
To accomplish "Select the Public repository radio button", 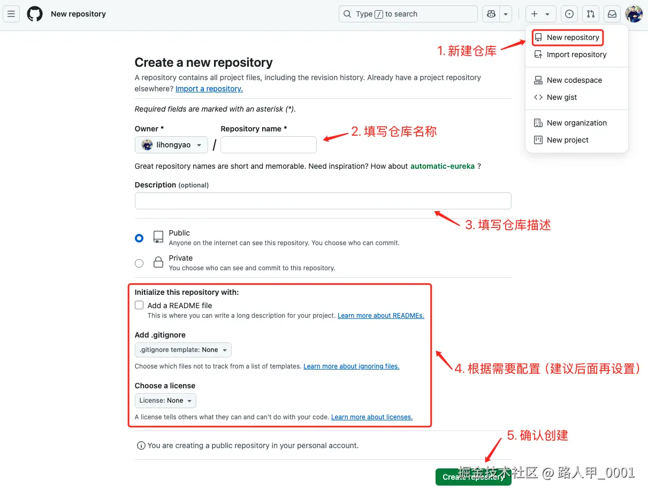I will point(139,238).
